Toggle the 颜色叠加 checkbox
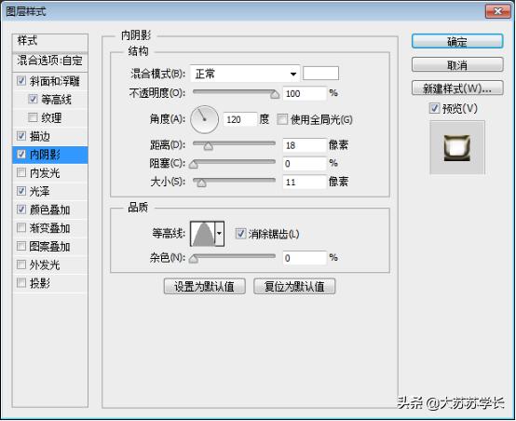 [x=21, y=209]
